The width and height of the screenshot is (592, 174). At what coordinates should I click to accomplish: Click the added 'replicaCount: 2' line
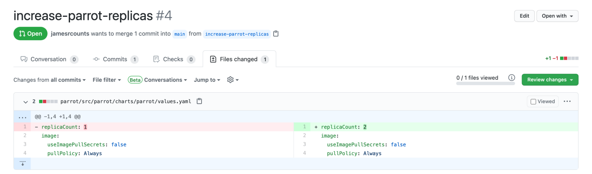444,127
